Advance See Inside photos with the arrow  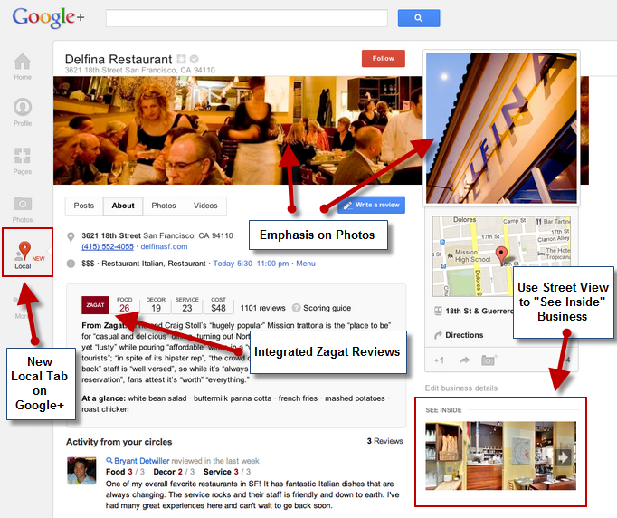[563, 457]
